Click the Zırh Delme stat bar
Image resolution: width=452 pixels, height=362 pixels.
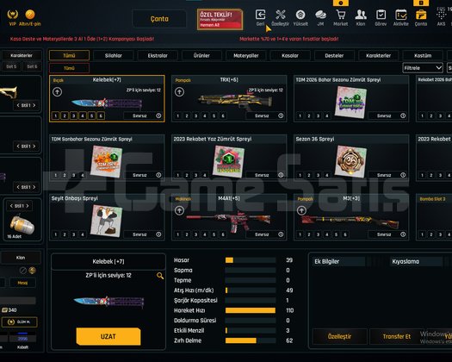tap(251, 340)
